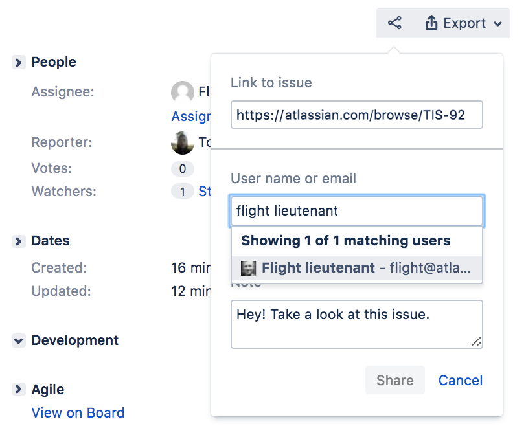526x446 pixels.
Task: Click the 'Showing 1 of 1 matching users' text
Action: 346,240
